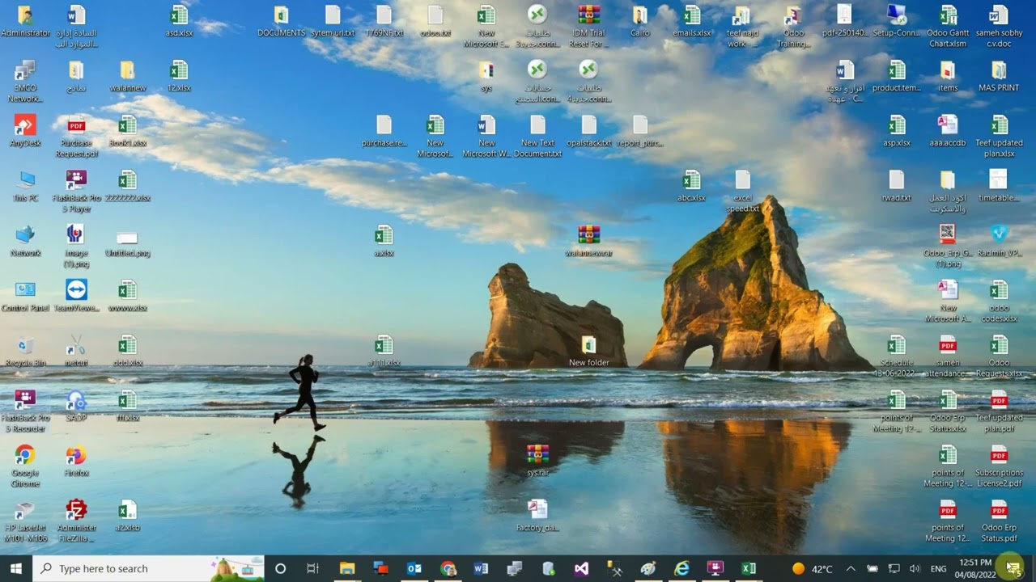Open Excel from the taskbar
The height and width of the screenshot is (582, 1036).
pos(749,568)
